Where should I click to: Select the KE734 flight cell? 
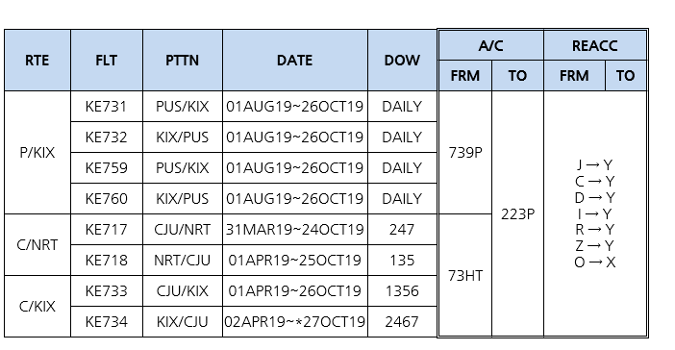(107, 321)
